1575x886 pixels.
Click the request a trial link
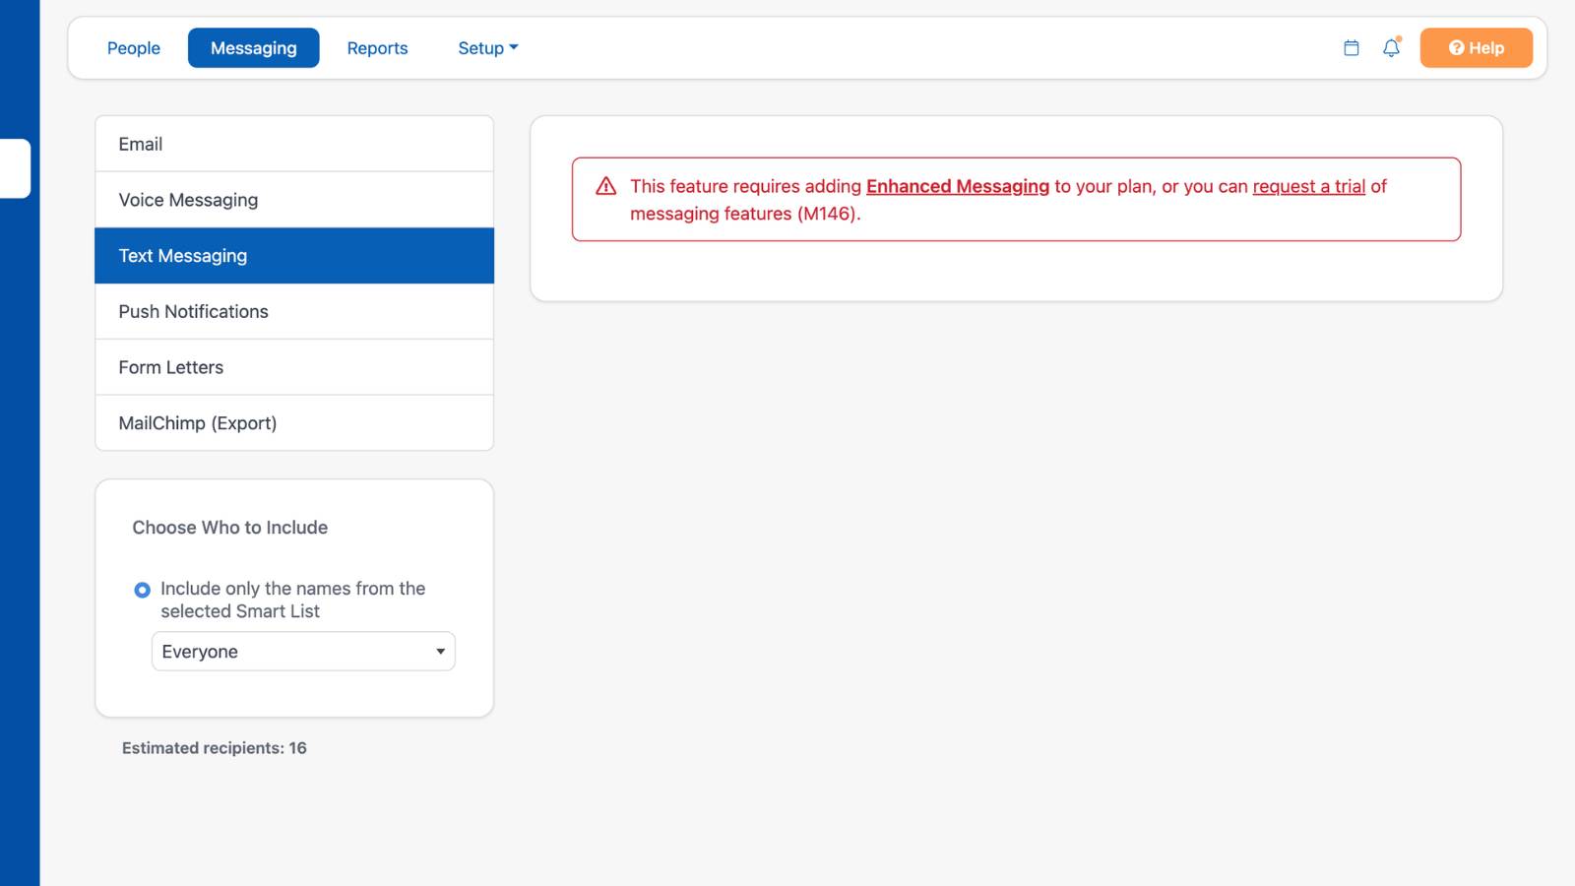click(x=1308, y=186)
